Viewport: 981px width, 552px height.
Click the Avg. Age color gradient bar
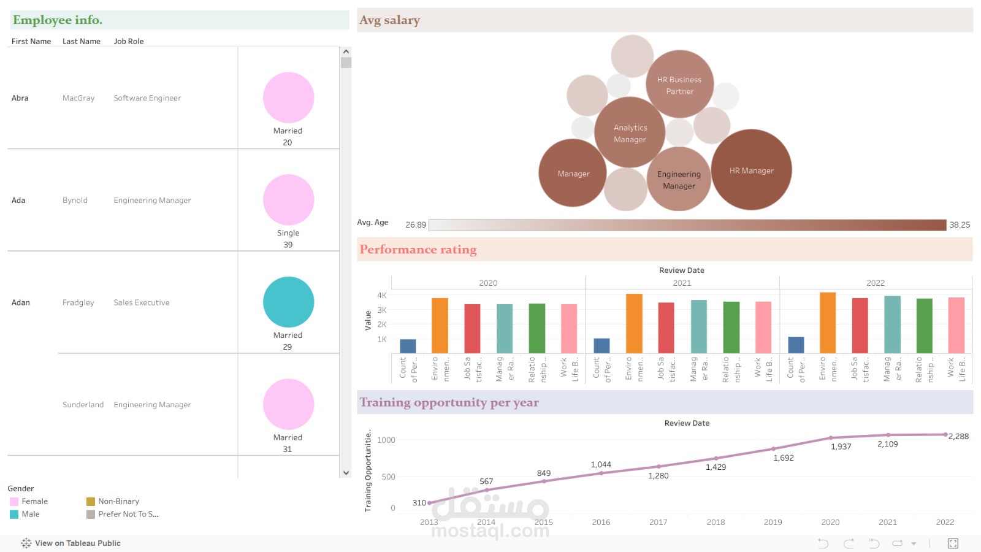click(x=687, y=224)
